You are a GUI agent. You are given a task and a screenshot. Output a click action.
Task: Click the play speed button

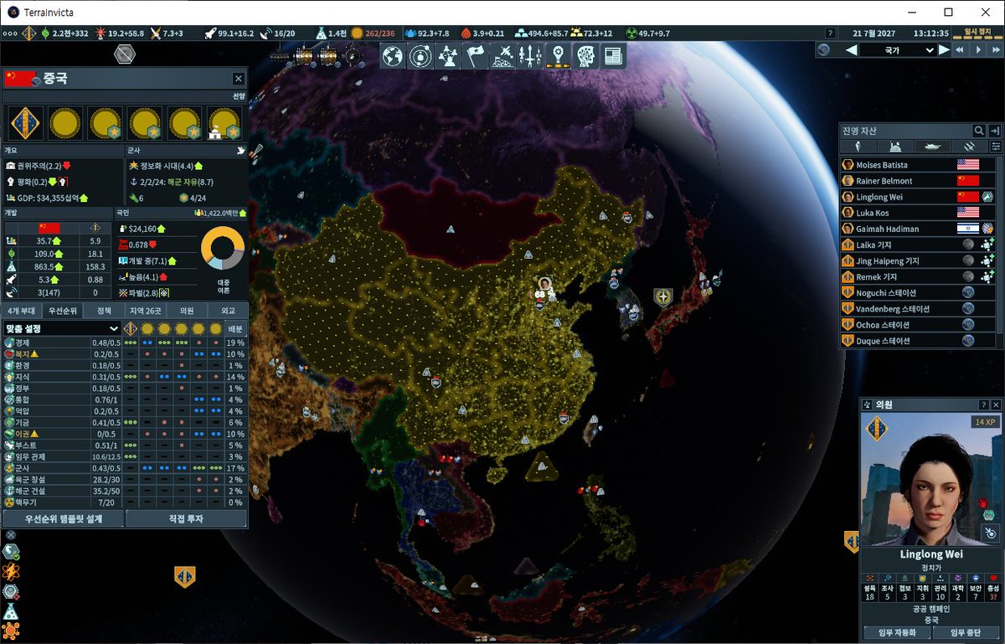tap(977, 49)
